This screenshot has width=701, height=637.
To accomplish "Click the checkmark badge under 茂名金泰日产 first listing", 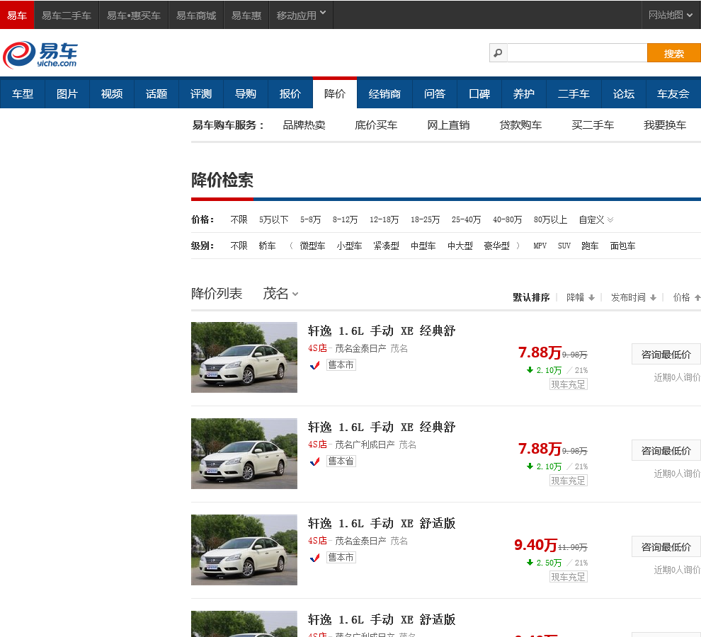I will (x=315, y=365).
